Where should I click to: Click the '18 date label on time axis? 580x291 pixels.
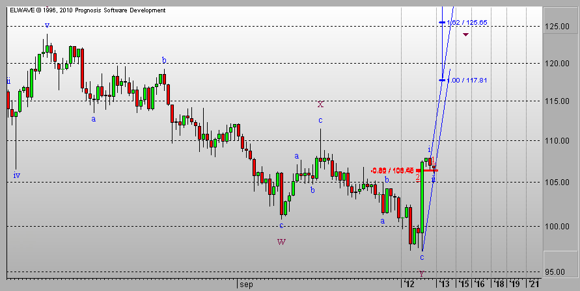click(x=498, y=284)
